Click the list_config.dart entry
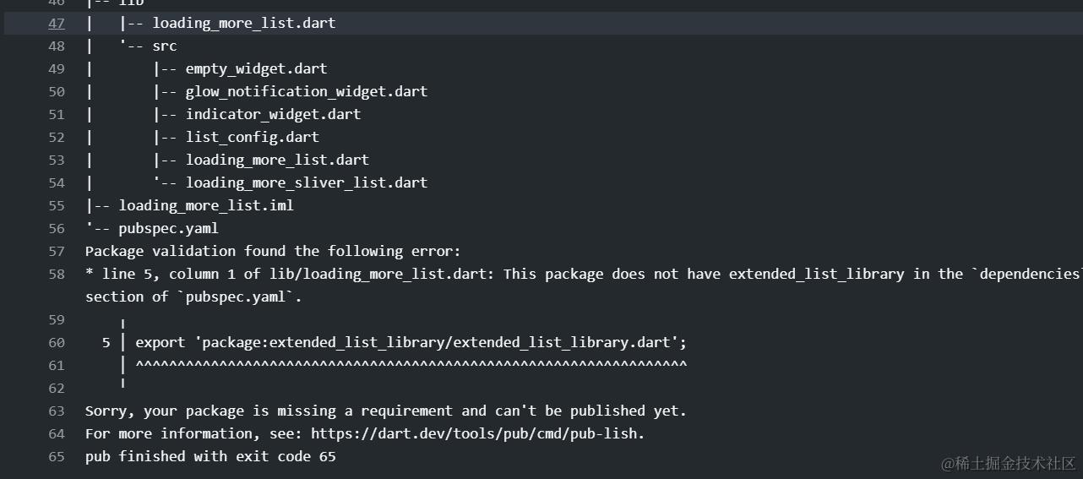1083x479 pixels. [252, 137]
